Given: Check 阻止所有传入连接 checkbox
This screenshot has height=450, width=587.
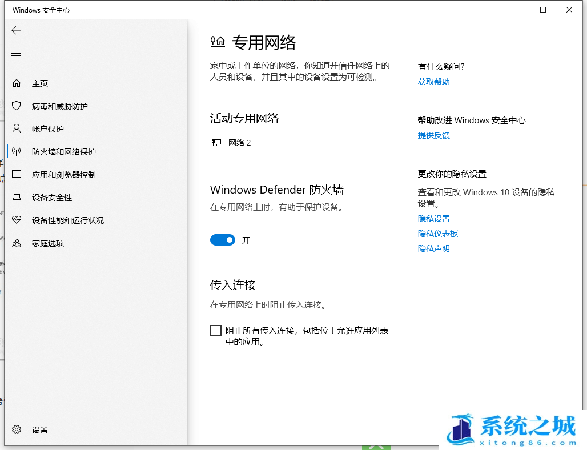Looking at the screenshot, I should pyautogui.click(x=216, y=331).
